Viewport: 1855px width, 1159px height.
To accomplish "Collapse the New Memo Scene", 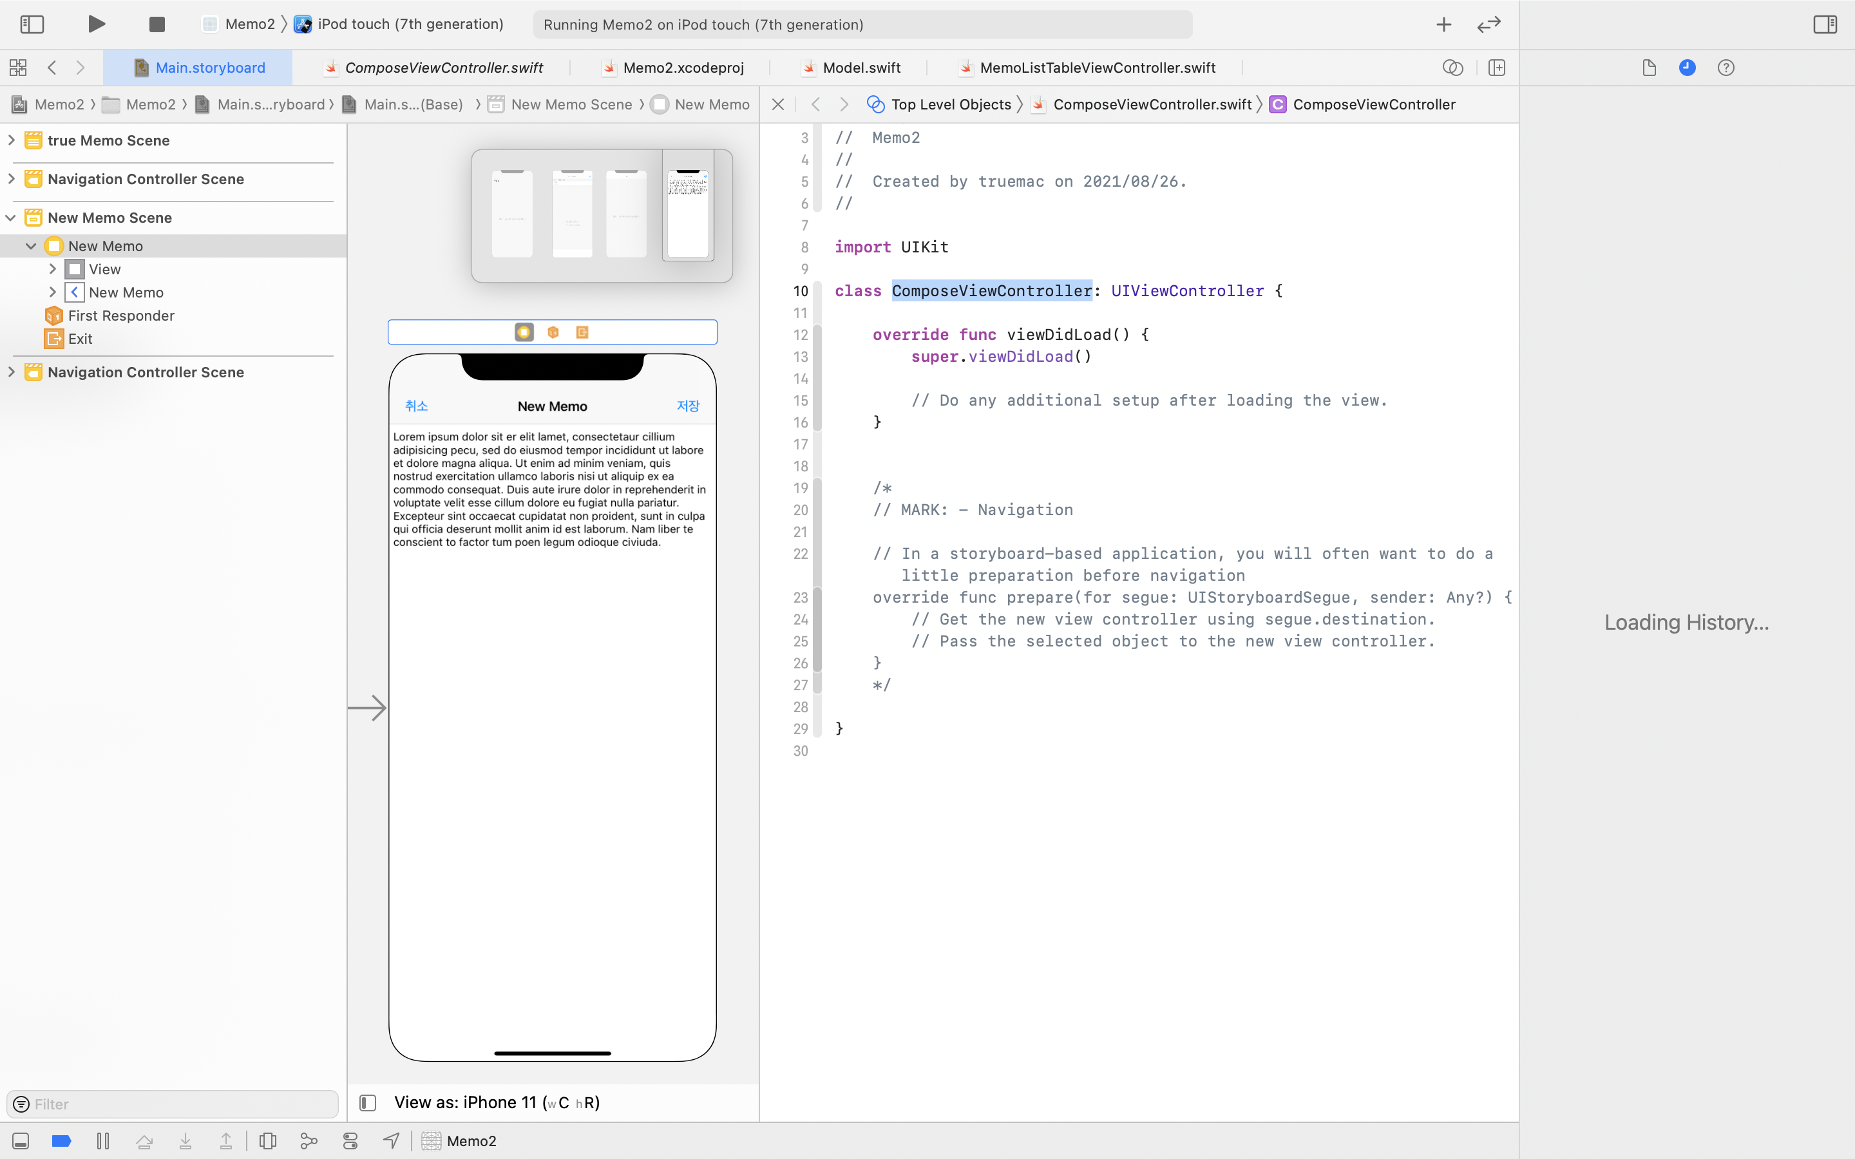I will (x=12, y=218).
